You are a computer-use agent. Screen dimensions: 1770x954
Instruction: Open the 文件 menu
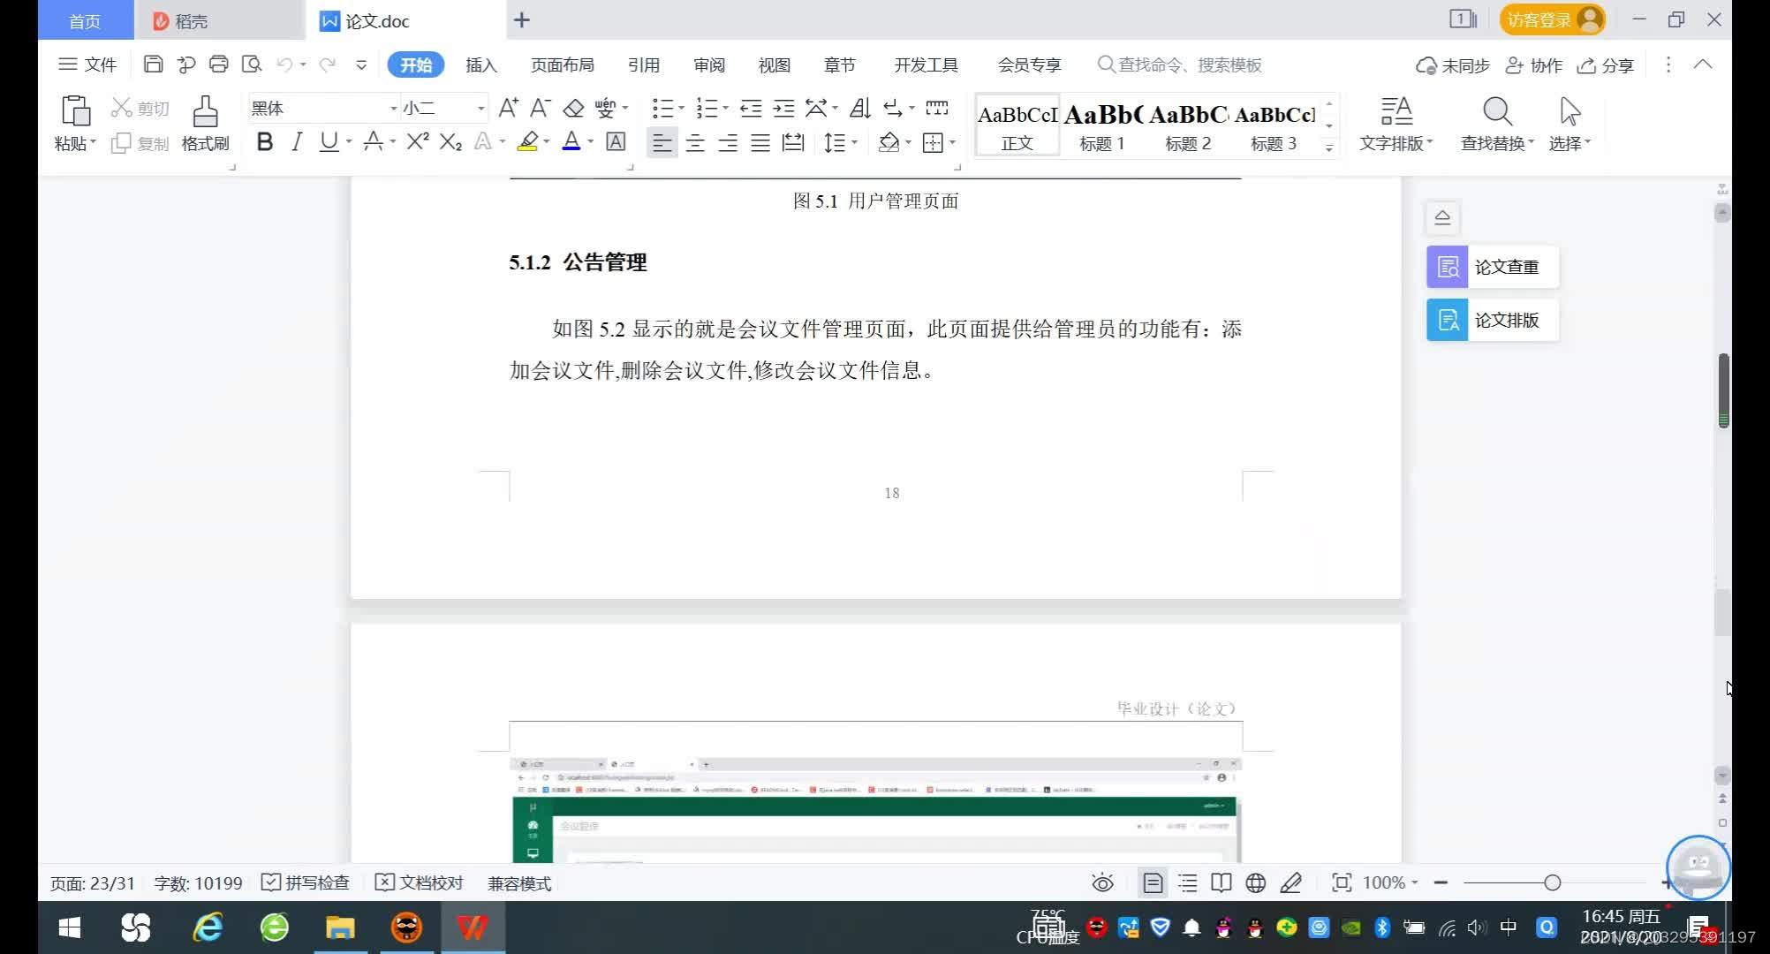(x=87, y=64)
